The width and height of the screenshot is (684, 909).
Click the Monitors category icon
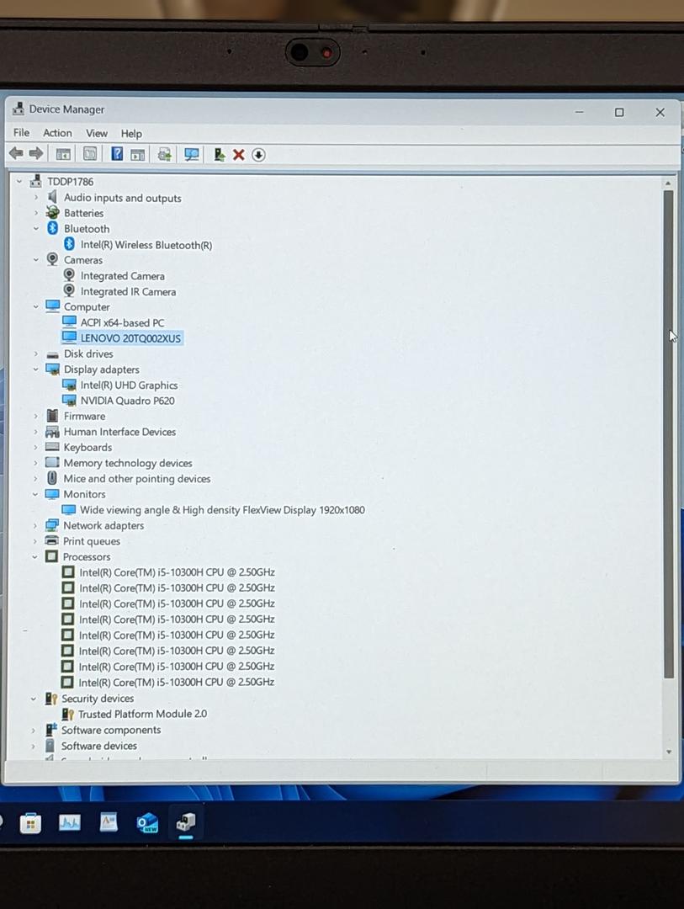52,494
